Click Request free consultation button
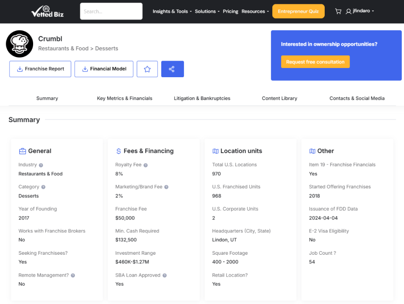The width and height of the screenshot is (404, 304). coord(316,62)
